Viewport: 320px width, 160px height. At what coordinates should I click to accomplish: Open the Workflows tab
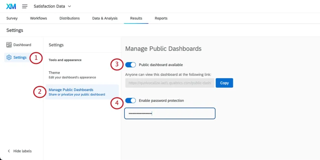[x=38, y=18]
